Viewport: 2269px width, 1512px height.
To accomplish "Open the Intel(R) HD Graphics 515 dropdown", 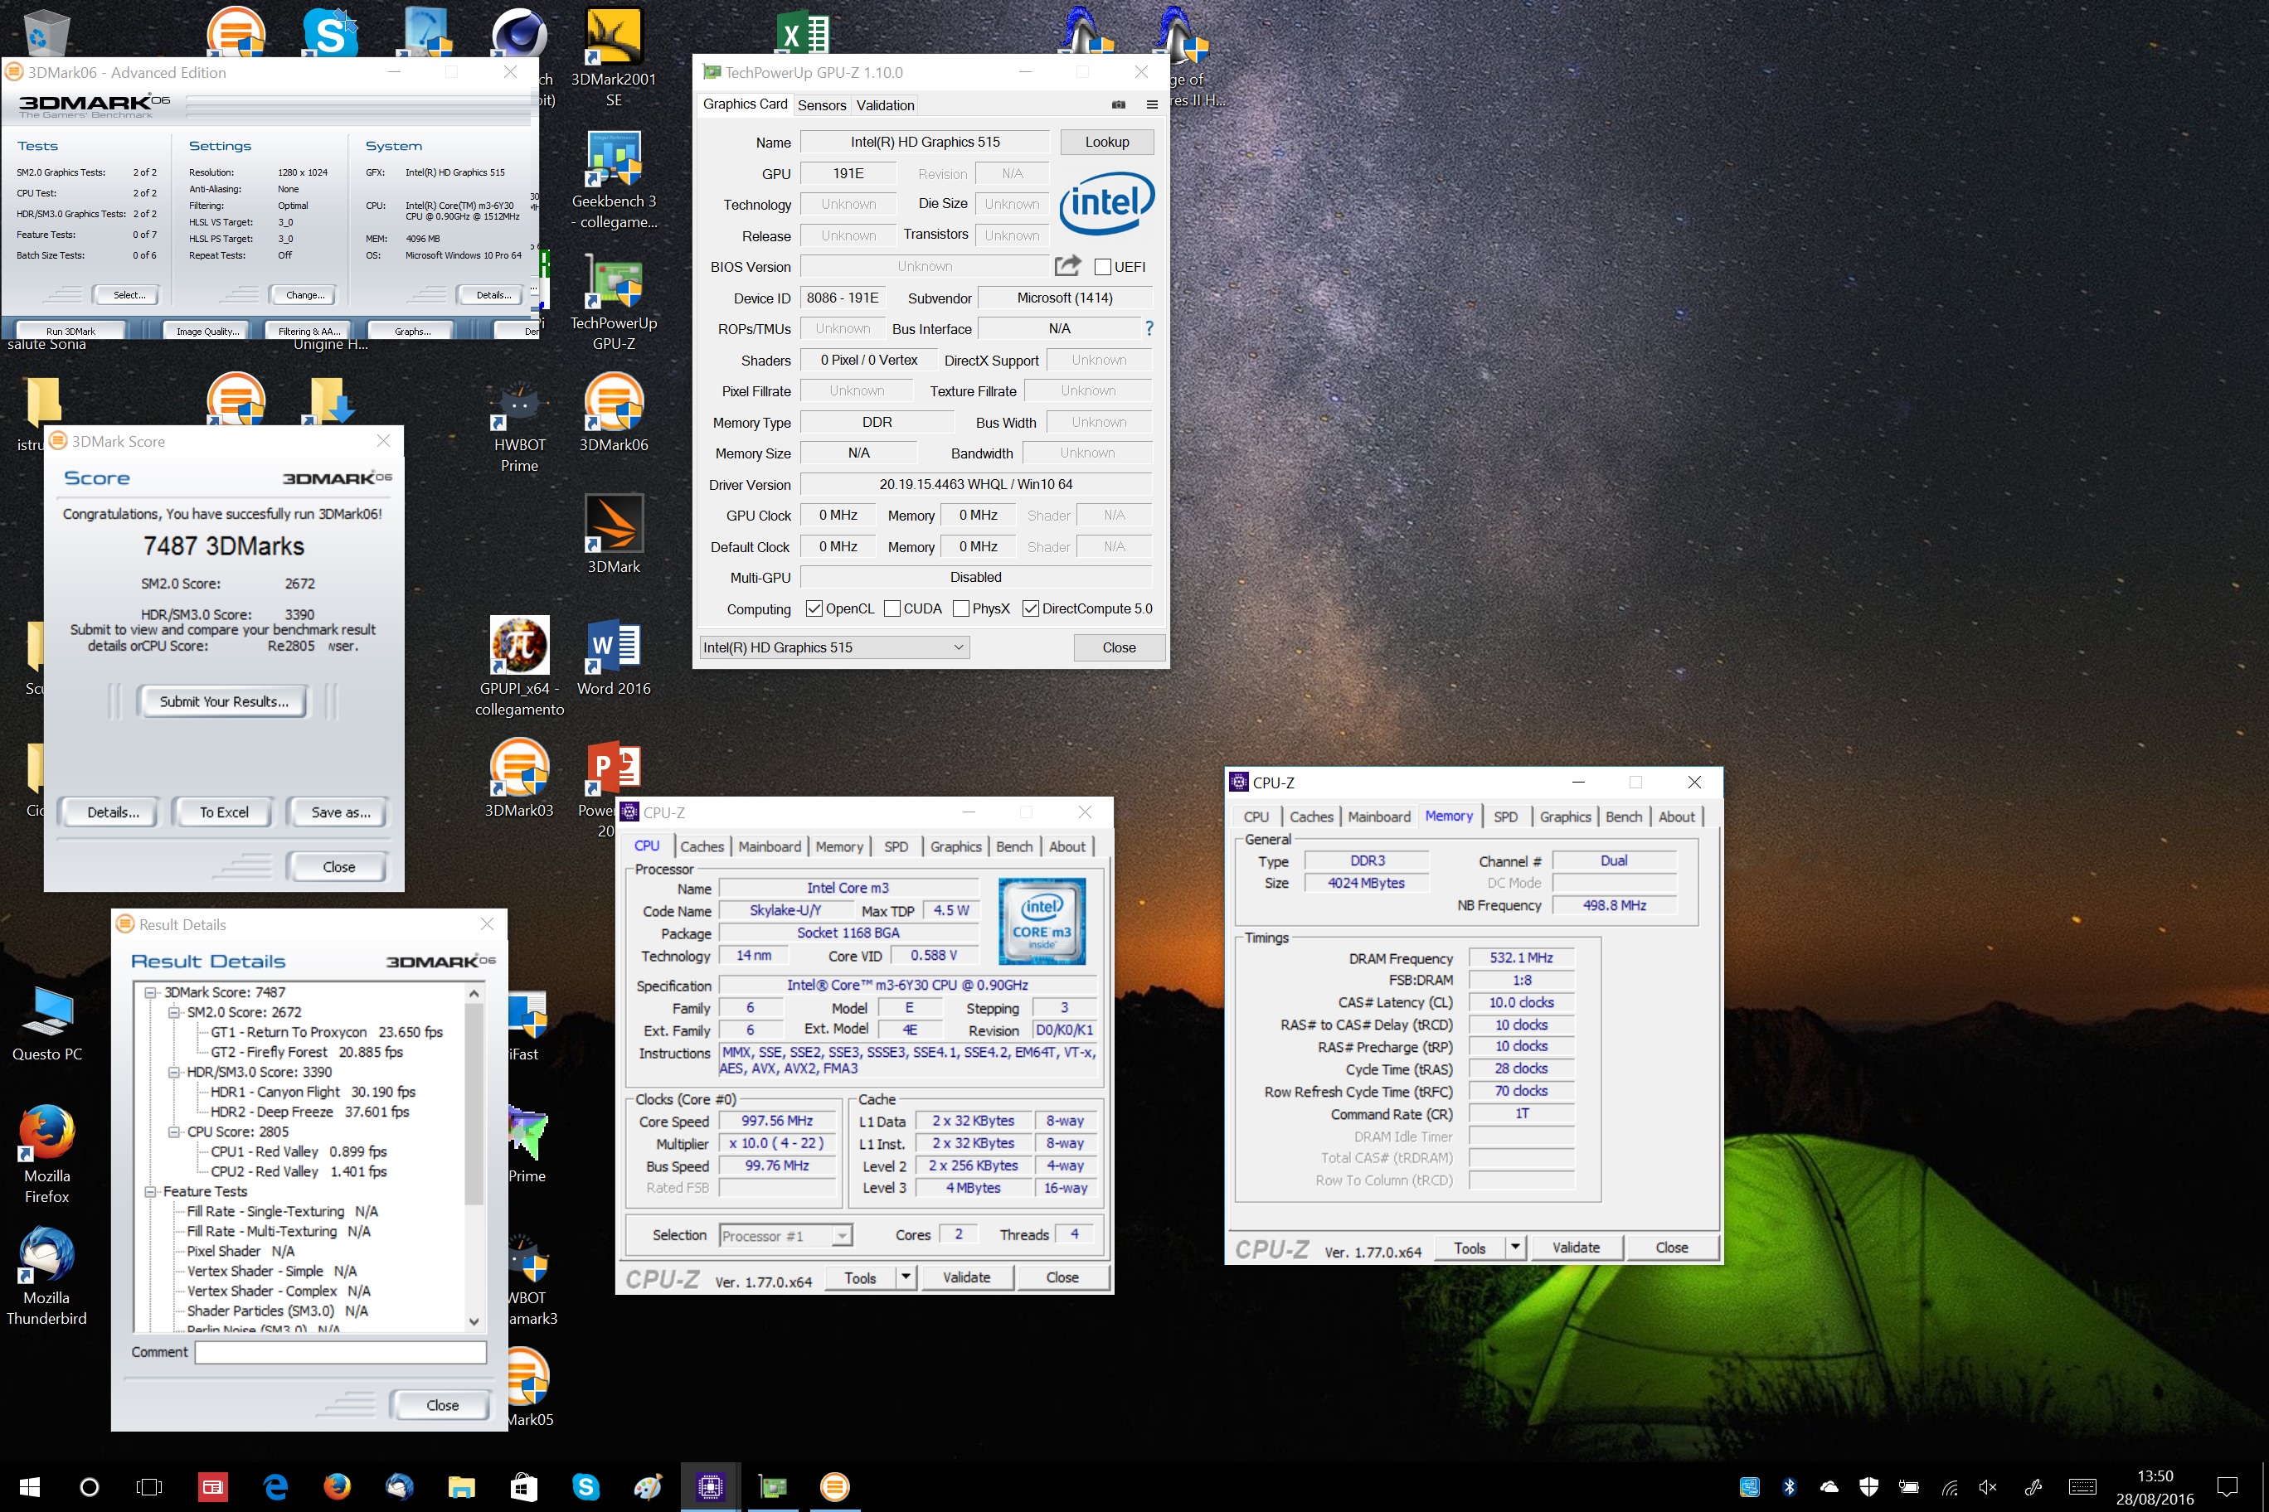I will tap(834, 647).
